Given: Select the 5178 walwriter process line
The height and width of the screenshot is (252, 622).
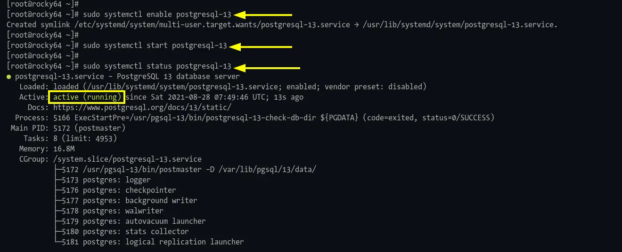Looking at the screenshot, I should pos(109,211).
